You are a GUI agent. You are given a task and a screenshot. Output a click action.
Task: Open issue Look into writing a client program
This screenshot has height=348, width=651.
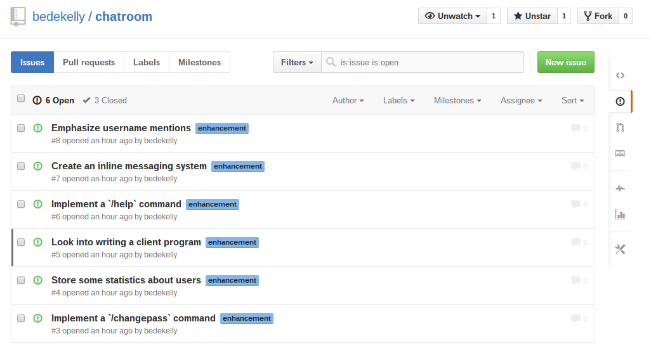click(126, 242)
